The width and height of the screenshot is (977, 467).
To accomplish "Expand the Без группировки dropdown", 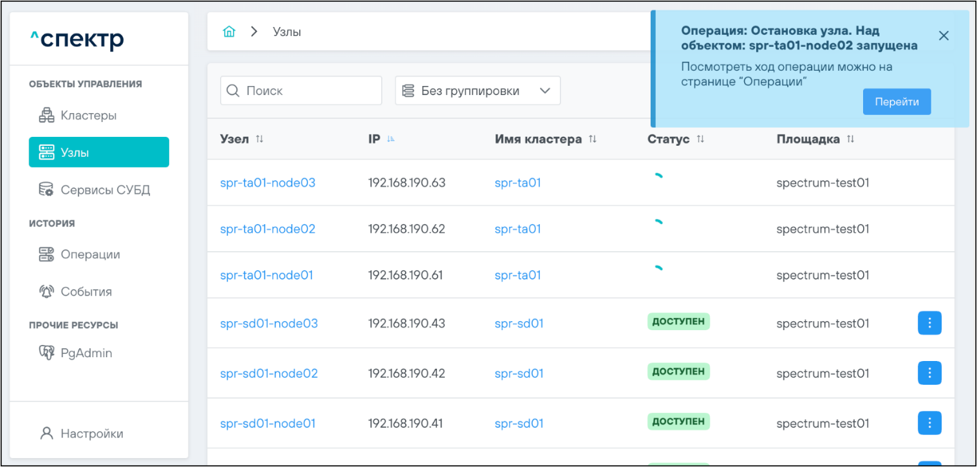I will 478,91.
